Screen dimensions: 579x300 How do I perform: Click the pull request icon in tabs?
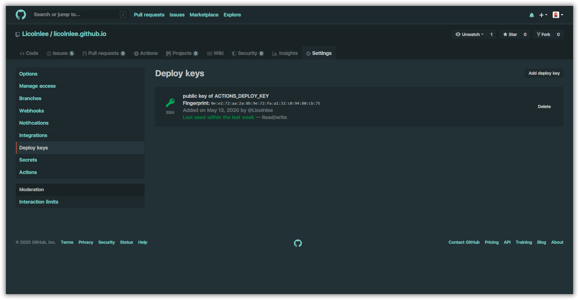click(84, 53)
